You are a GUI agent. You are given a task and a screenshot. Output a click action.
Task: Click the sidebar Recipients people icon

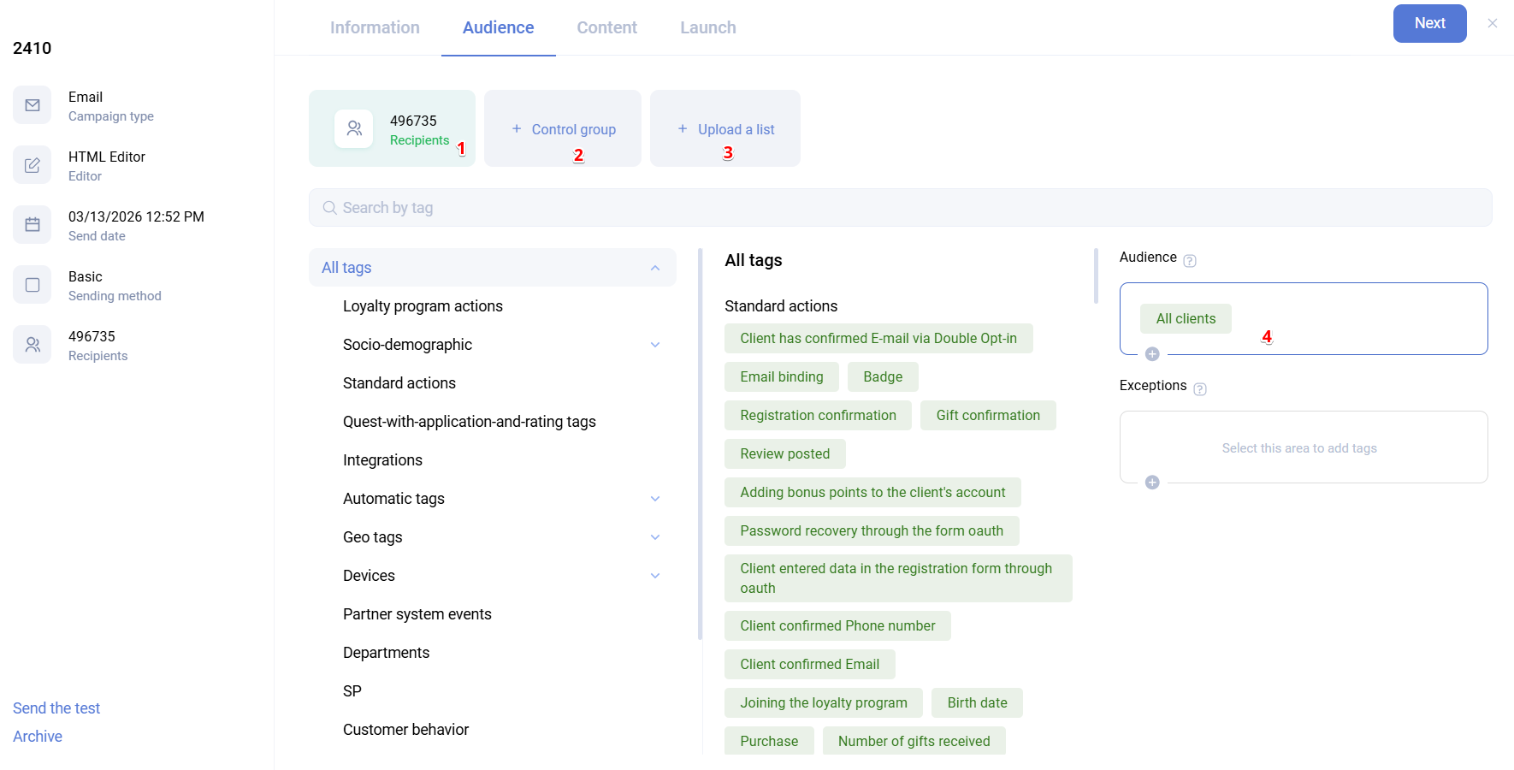[33, 345]
